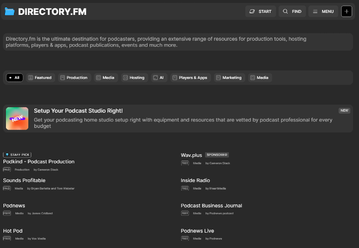The image size is (359, 248).
Task: Select the All filter tab
Action: click(14, 77)
